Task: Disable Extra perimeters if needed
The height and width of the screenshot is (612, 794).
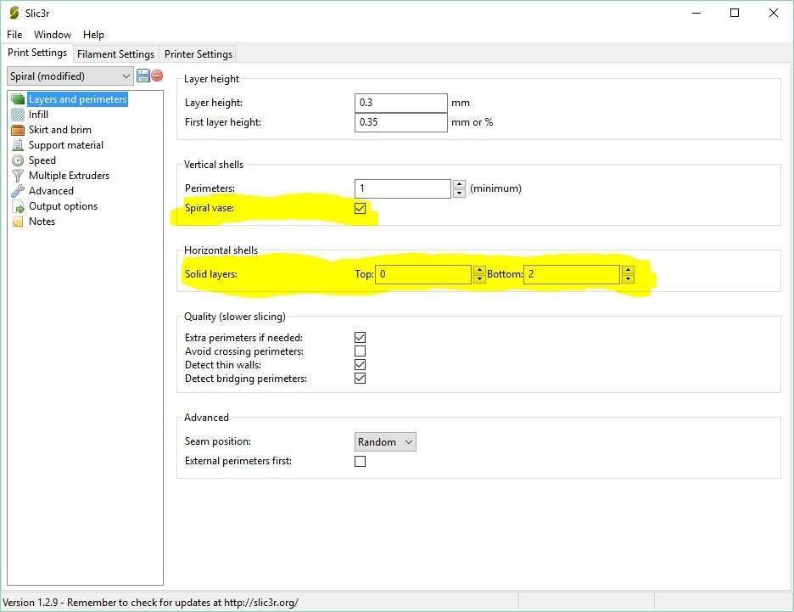Action: pos(360,338)
